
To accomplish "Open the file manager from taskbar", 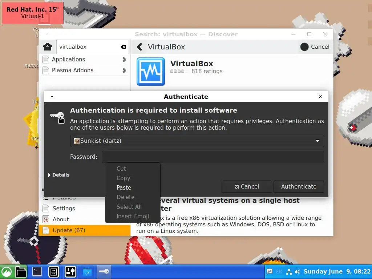I will click(x=21, y=272).
